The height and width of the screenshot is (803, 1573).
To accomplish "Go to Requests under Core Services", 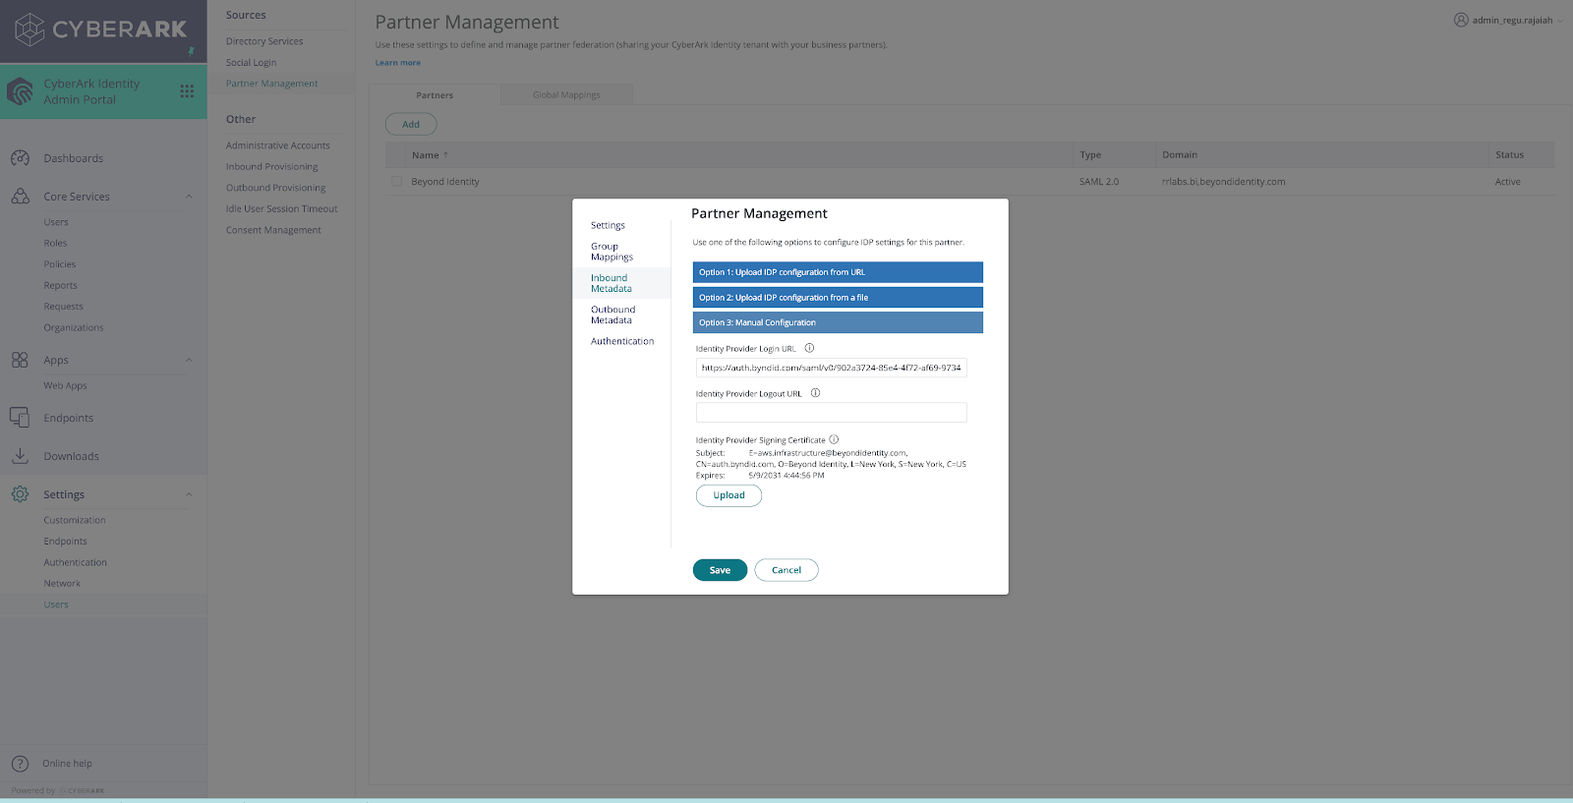I will point(63,307).
